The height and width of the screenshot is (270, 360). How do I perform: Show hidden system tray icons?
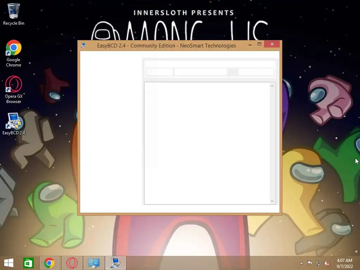point(301,263)
